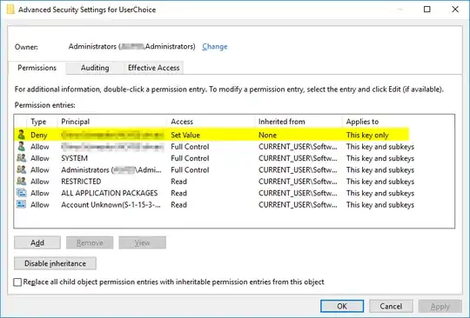Click the Remove button
Viewport: 470px width, 318px height.
(x=90, y=242)
